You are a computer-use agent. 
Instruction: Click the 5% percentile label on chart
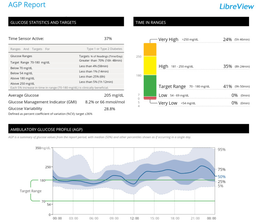click(x=221, y=186)
